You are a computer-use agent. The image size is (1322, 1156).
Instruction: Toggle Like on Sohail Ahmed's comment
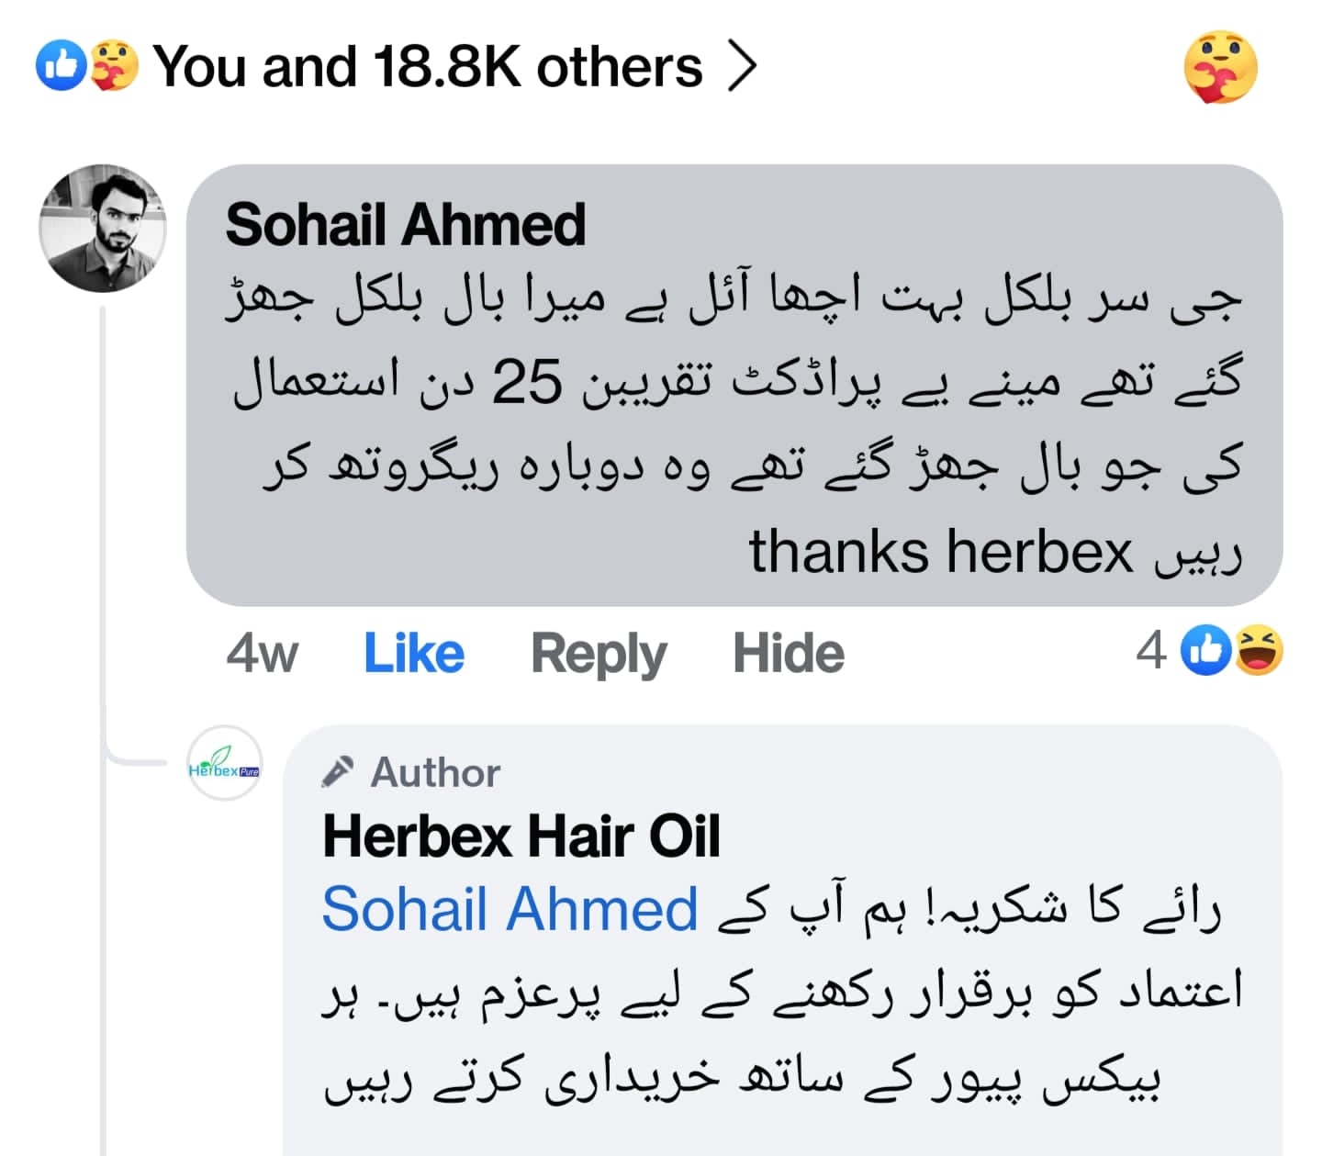[x=414, y=654]
